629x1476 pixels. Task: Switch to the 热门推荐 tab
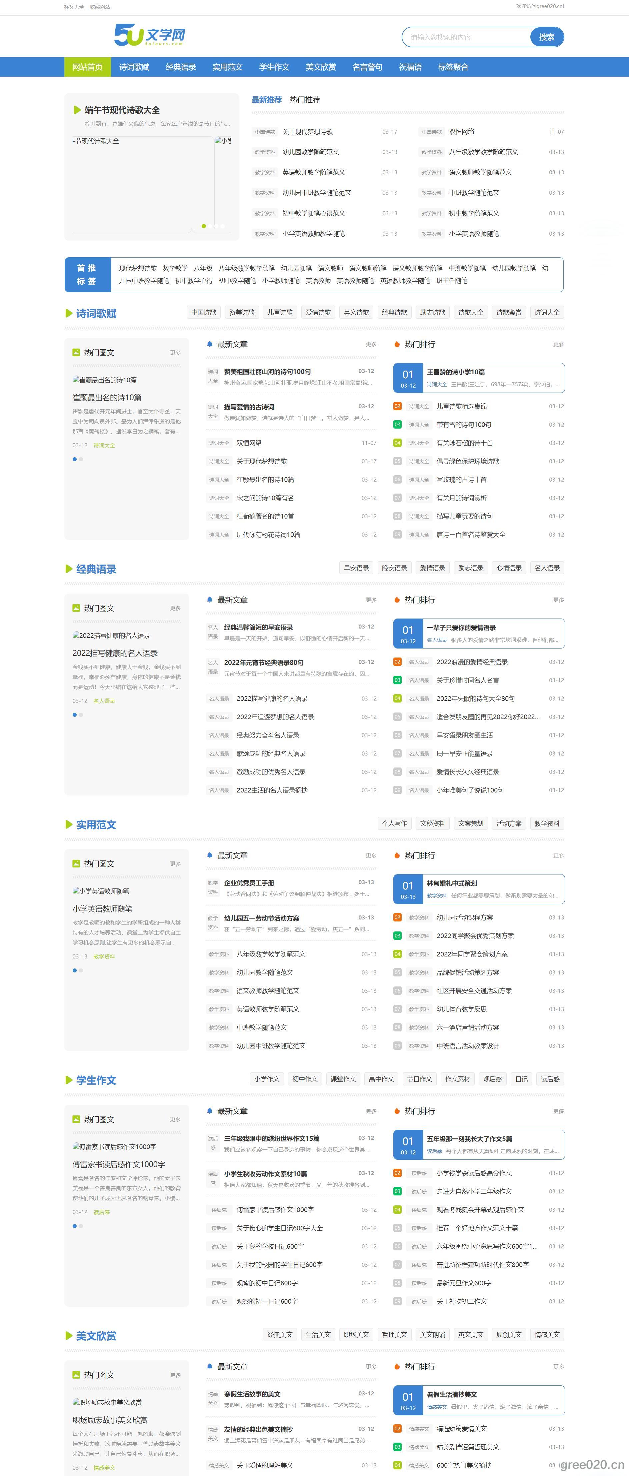pyautogui.click(x=305, y=100)
